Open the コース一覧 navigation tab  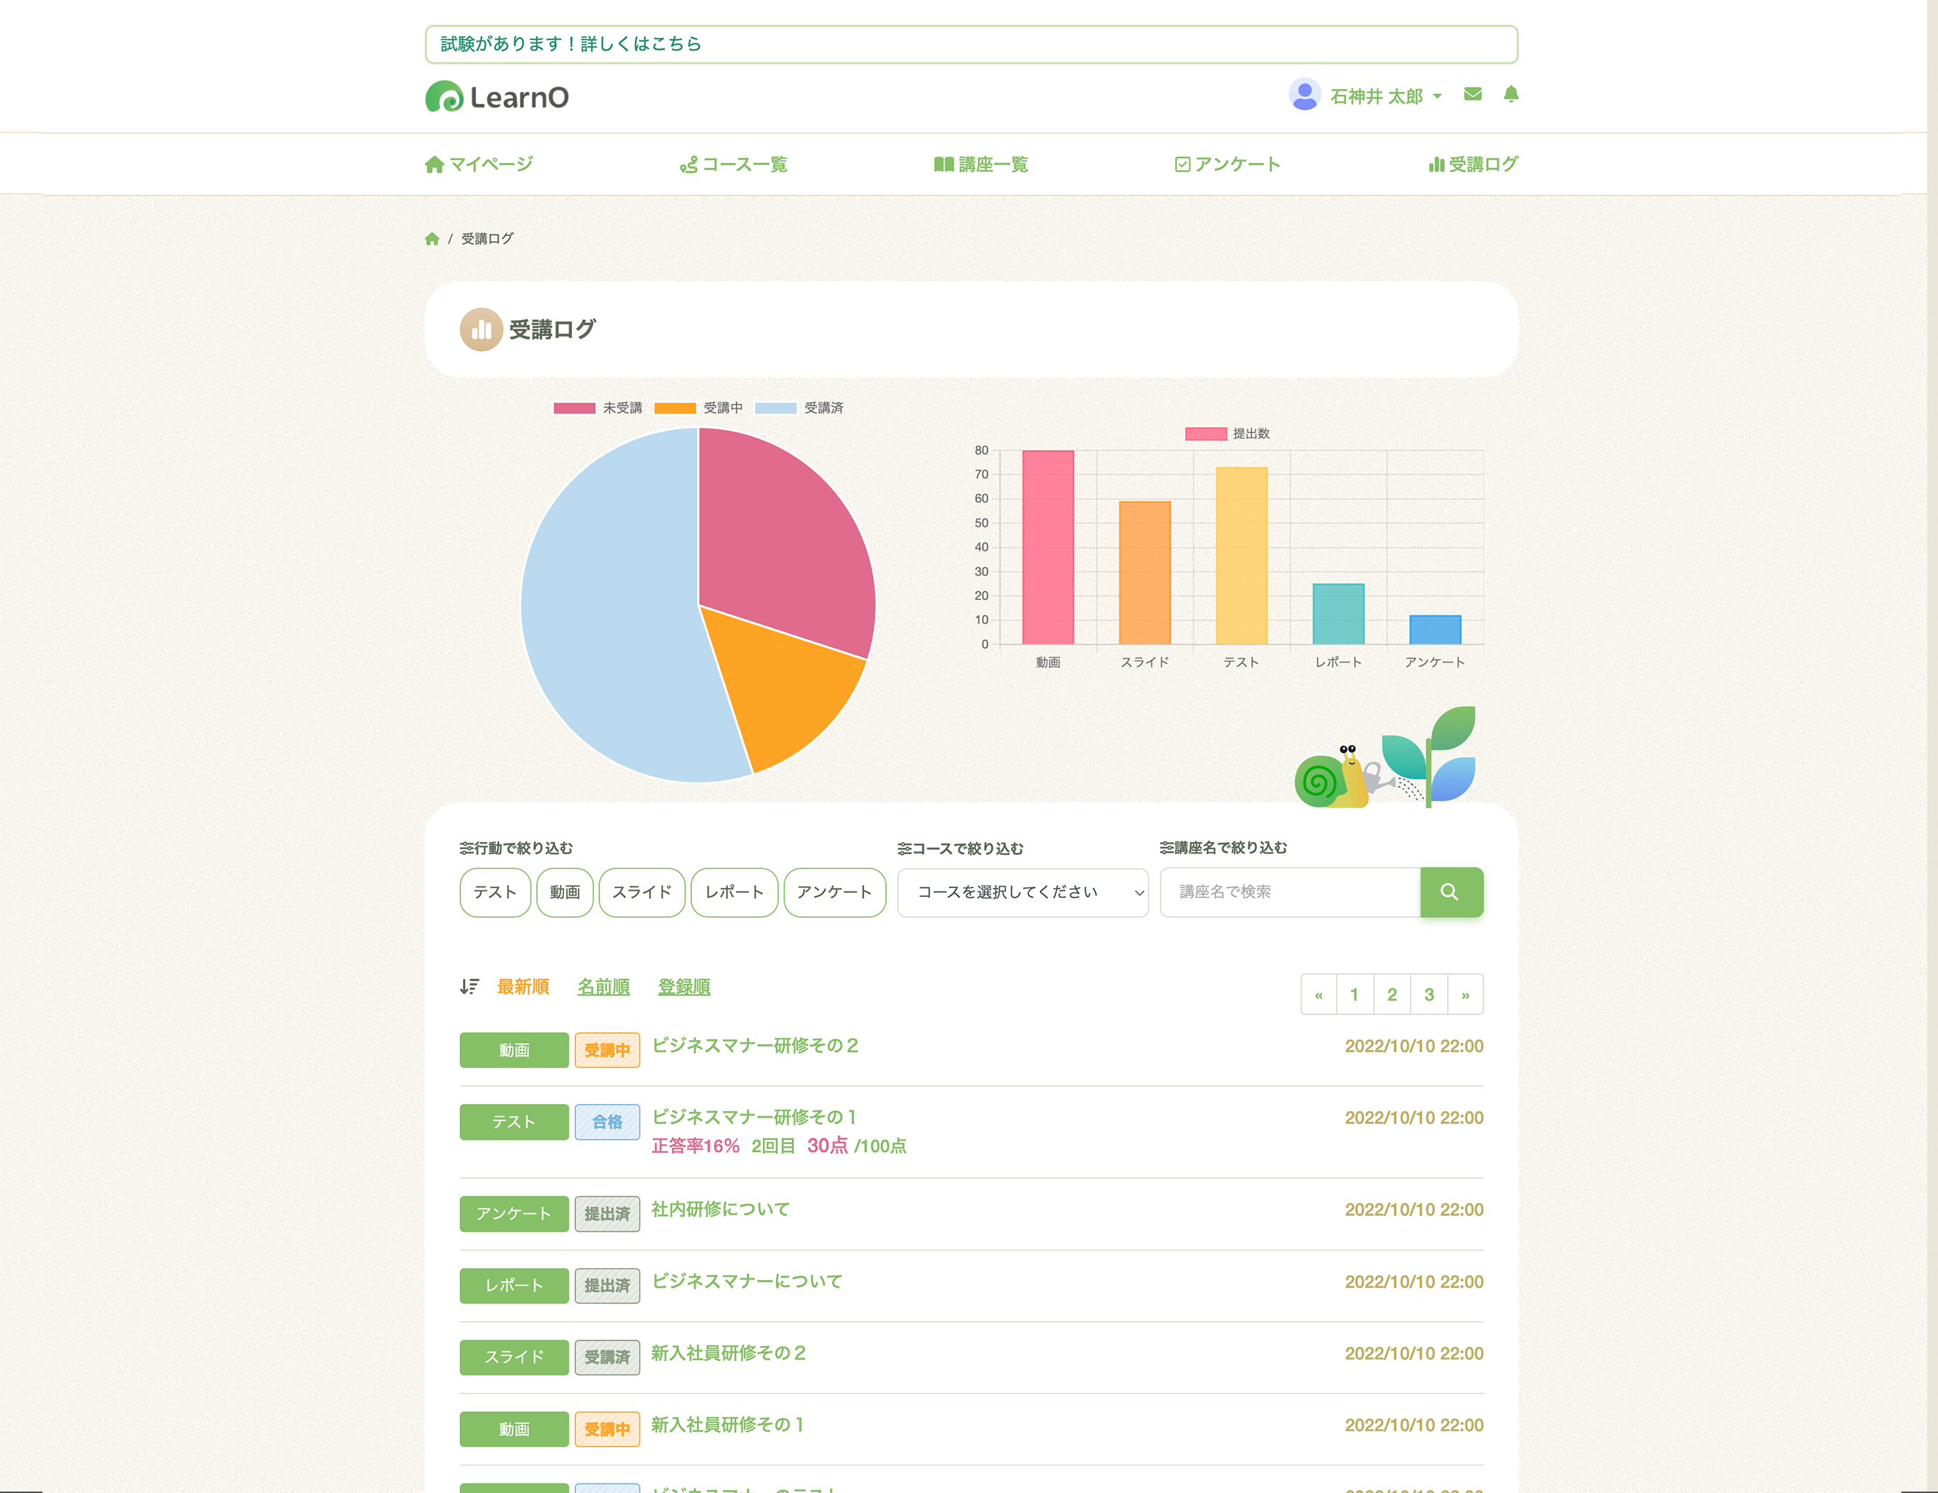pyautogui.click(x=734, y=164)
